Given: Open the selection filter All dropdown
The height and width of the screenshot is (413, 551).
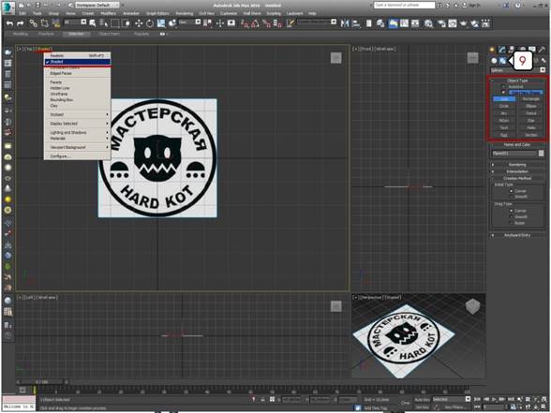Looking at the screenshot, I should [75, 22].
